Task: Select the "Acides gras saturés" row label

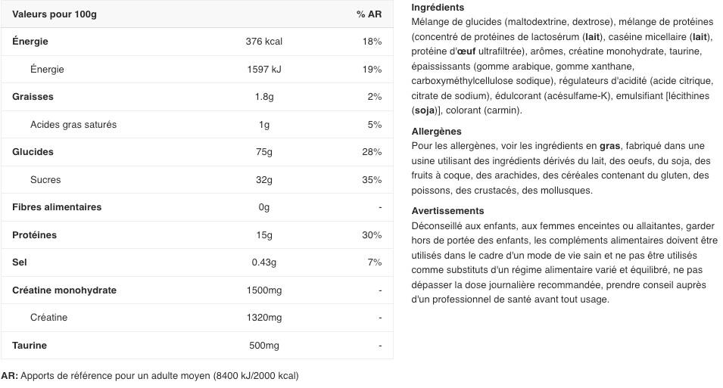Action: (x=73, y=125)
